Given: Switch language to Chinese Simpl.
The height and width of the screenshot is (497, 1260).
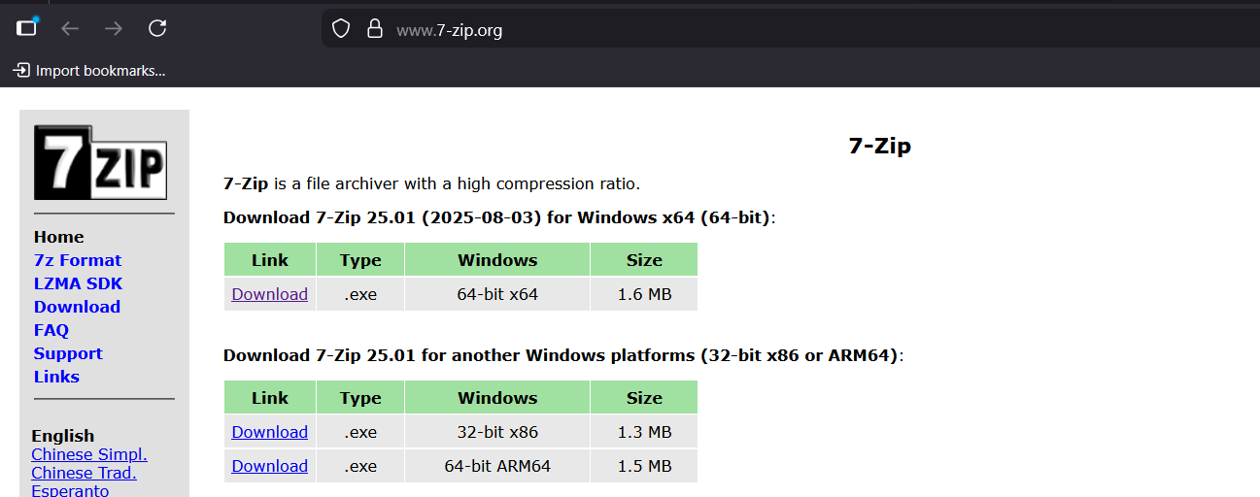Looking at the screenshot, I should pyautogui.click(x=89, y=454).
